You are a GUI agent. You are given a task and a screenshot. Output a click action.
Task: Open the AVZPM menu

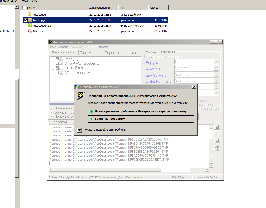[90, 47]
